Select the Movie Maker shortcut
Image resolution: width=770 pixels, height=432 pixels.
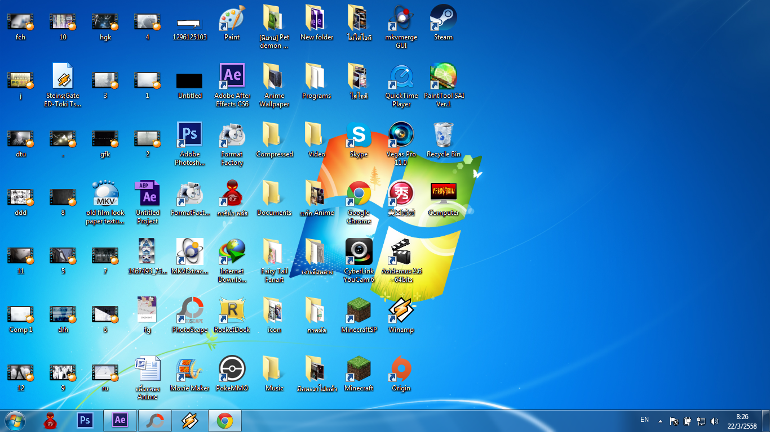click(189, 374)
